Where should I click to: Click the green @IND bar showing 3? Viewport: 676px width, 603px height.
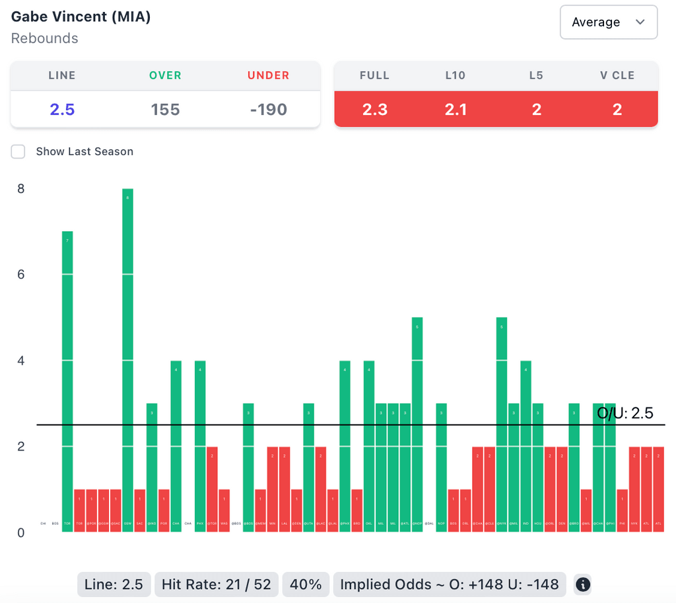tap(152, 468)
